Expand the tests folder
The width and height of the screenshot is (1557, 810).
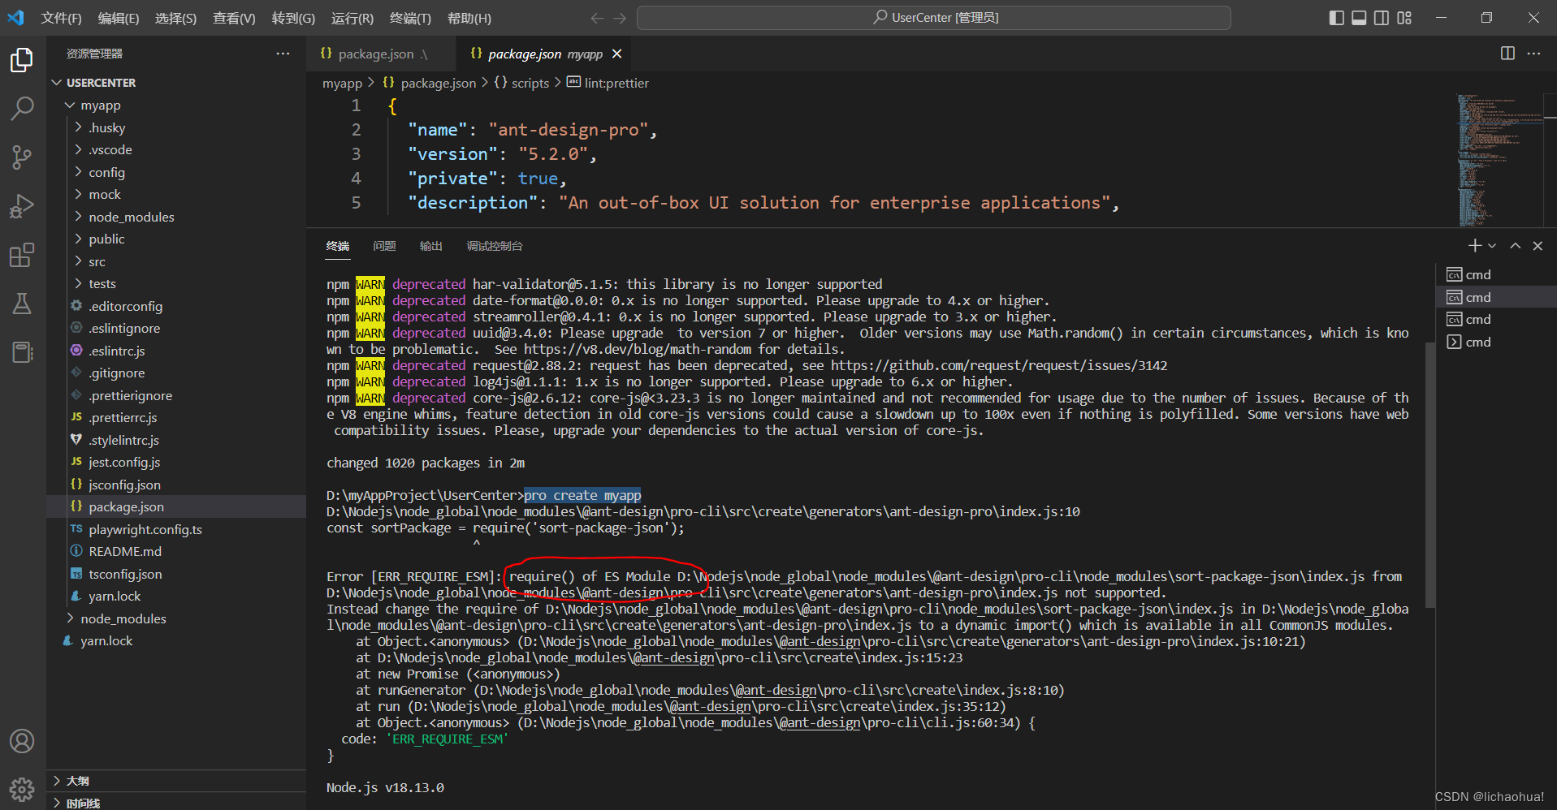click(x=176, y=284)
